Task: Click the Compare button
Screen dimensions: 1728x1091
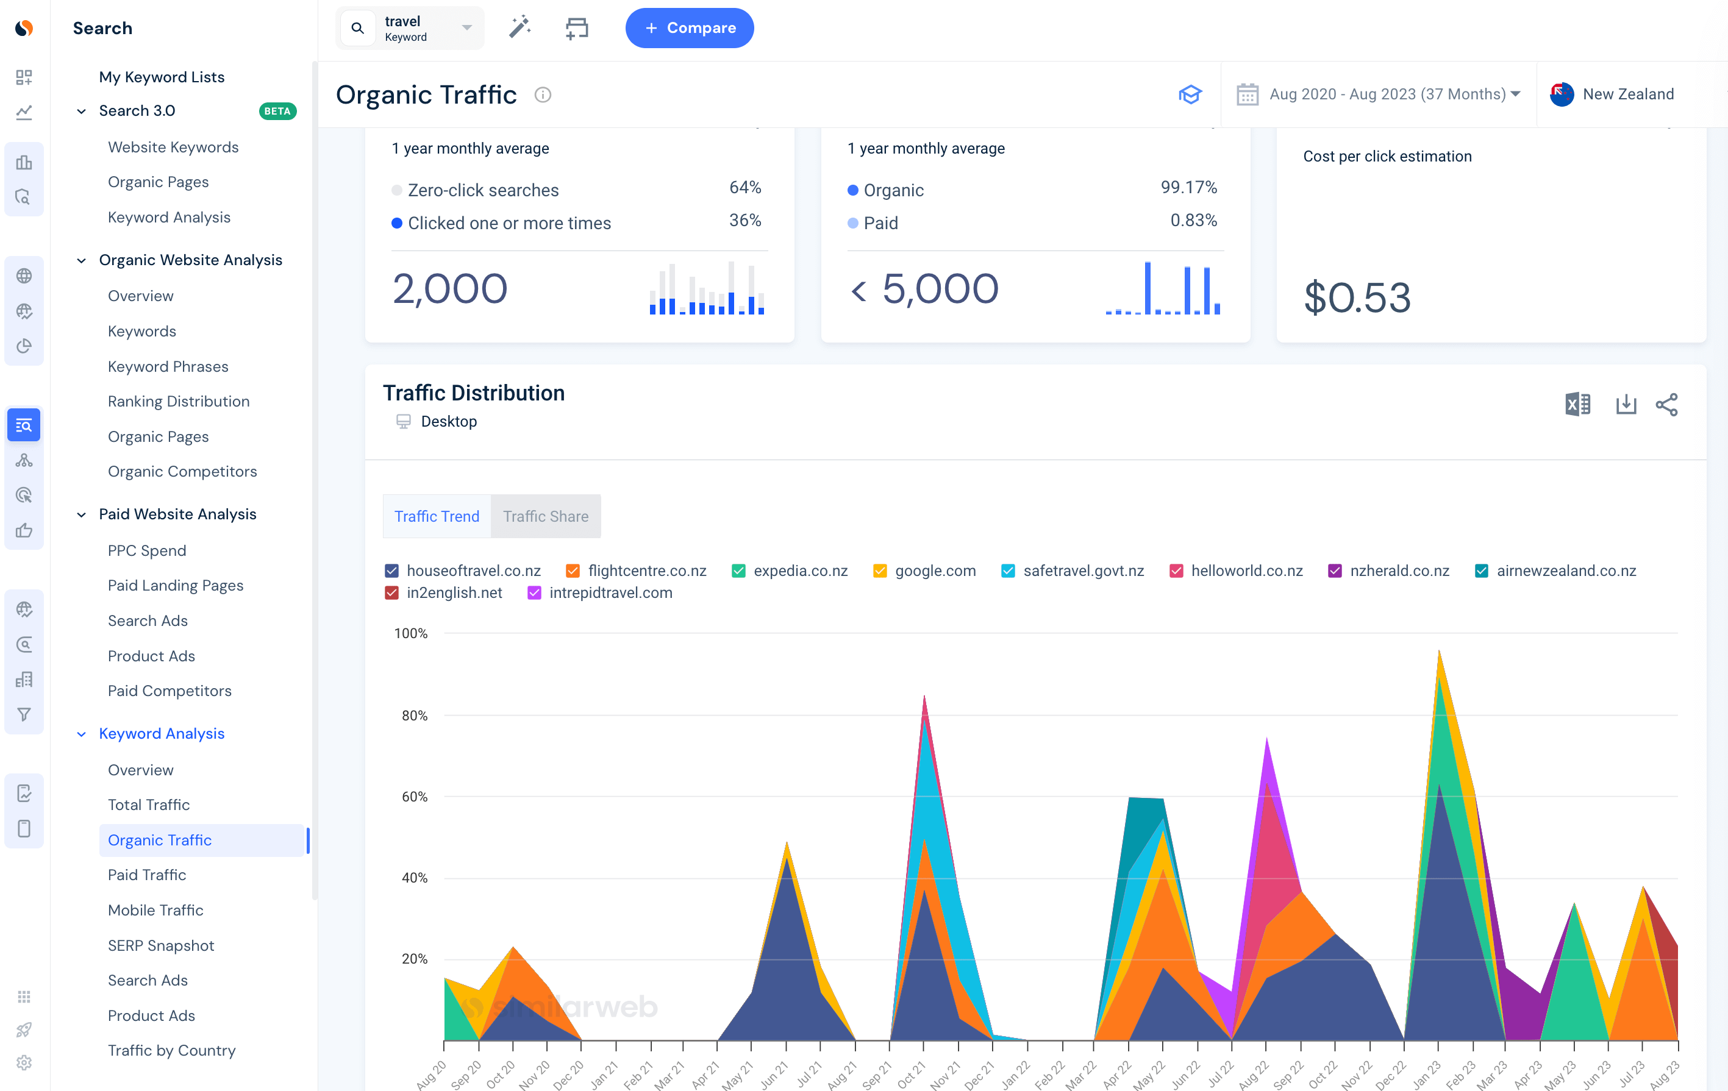Action: tap(689, 28)
